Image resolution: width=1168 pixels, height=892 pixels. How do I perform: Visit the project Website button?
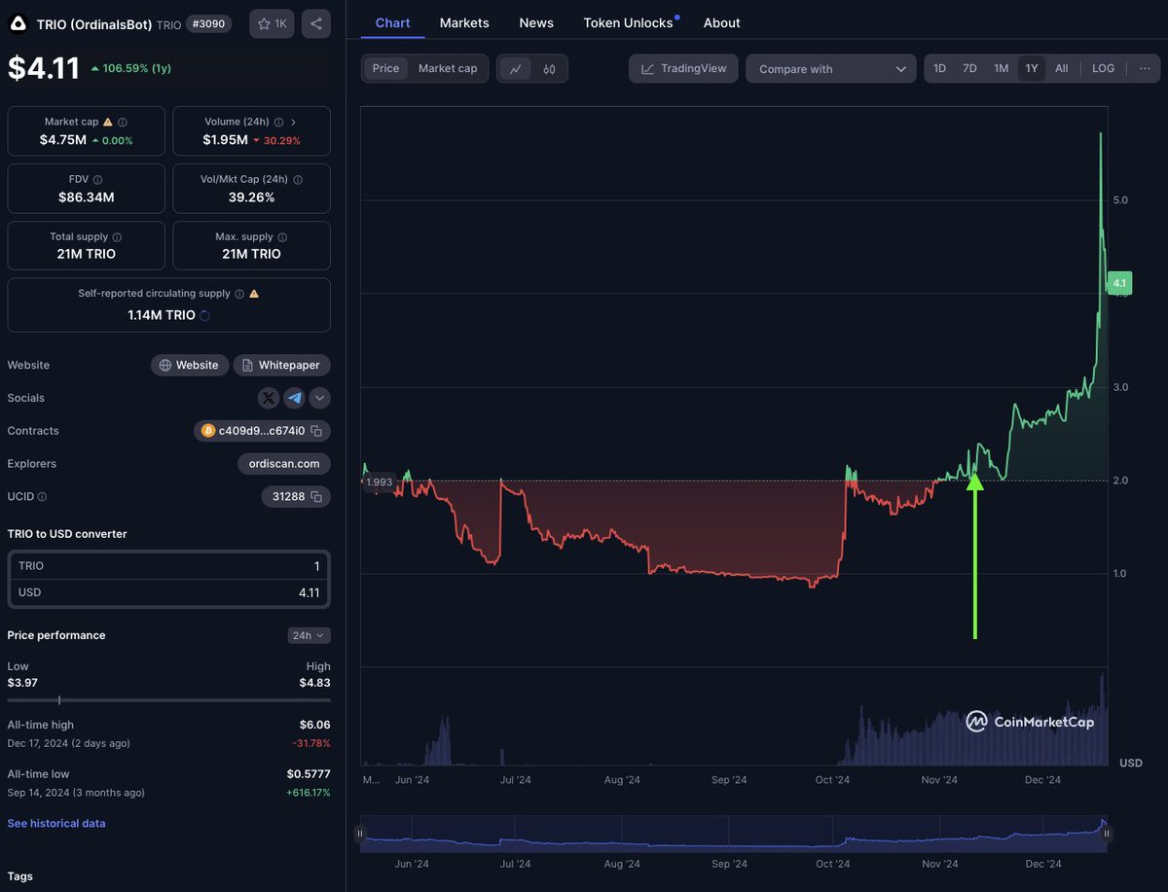(190, 365)
